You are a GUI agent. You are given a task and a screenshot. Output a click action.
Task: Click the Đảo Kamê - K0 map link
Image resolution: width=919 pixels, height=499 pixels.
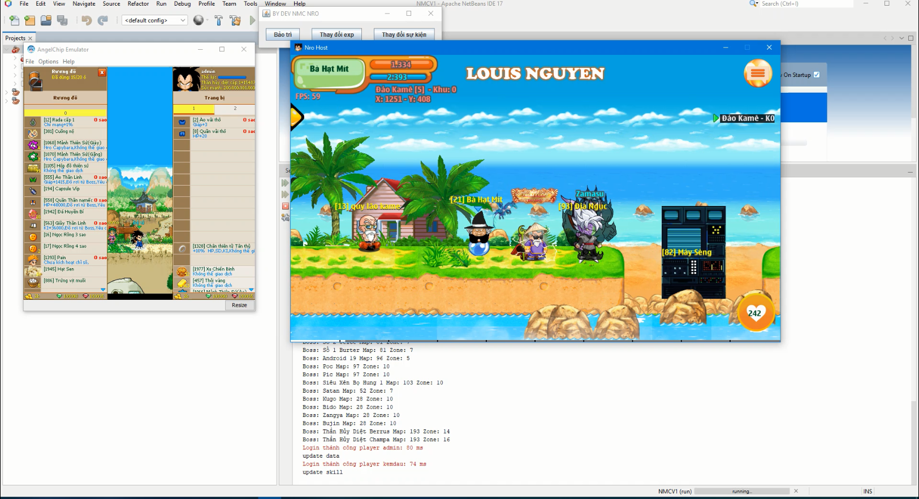(747, 118)
